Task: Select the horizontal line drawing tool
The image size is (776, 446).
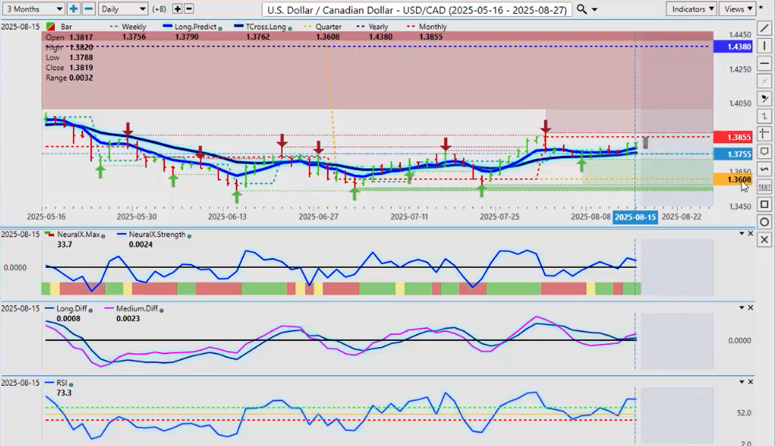Action: 765,64
